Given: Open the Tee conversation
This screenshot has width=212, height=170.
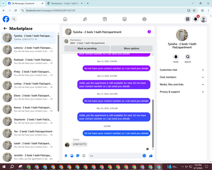Looking at the screenshot, I should 29,133.
